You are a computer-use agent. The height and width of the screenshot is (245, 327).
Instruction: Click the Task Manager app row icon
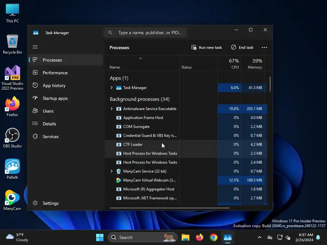point(119,88)
